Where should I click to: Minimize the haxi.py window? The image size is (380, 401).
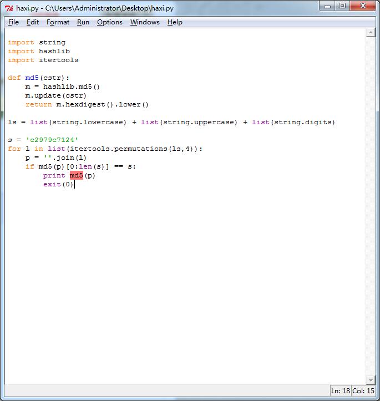(328, 6)
